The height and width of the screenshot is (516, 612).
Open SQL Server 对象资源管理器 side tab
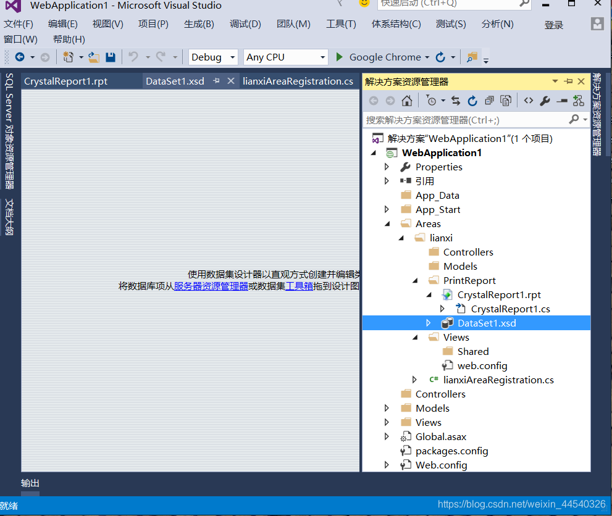(x=9, y=131)
